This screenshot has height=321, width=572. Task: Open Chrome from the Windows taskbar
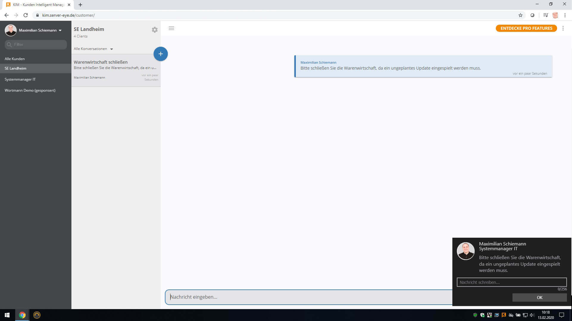tap(22, 315)
